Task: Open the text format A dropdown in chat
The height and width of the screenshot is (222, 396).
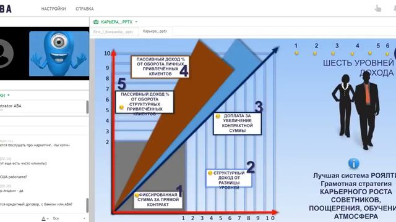Action: (x=45, y=218)
